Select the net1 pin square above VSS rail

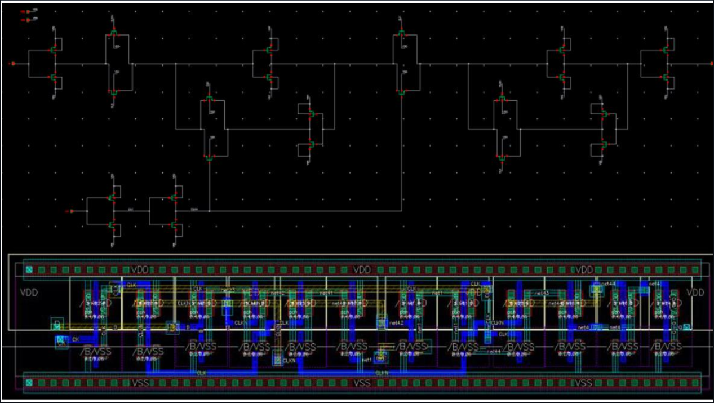[381, 357]
